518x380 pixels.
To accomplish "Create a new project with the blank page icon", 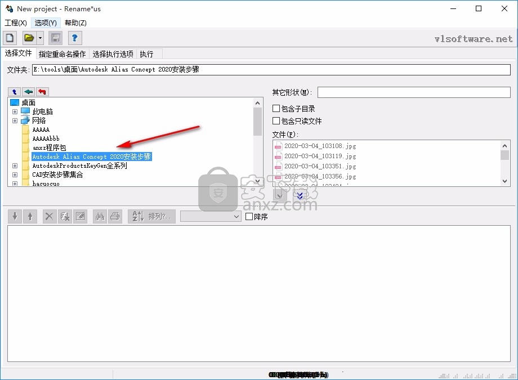I will click(x=10, y=38).
